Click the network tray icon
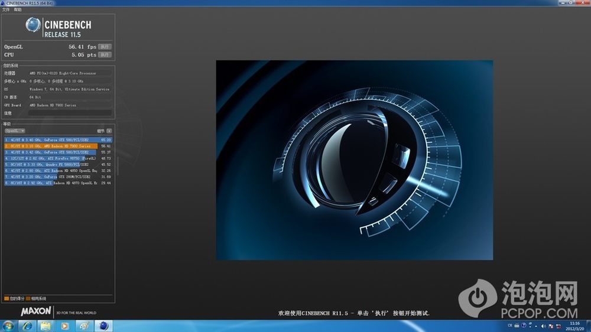The image size is (591, 332). click(558, 326)
